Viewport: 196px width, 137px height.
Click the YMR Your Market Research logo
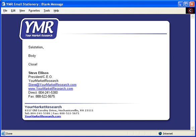39,29
